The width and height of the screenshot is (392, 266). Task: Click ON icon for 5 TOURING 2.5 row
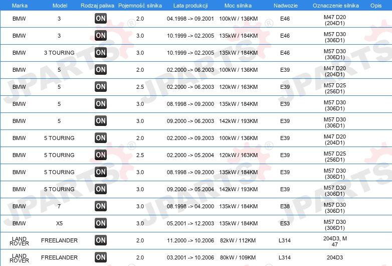101,155
